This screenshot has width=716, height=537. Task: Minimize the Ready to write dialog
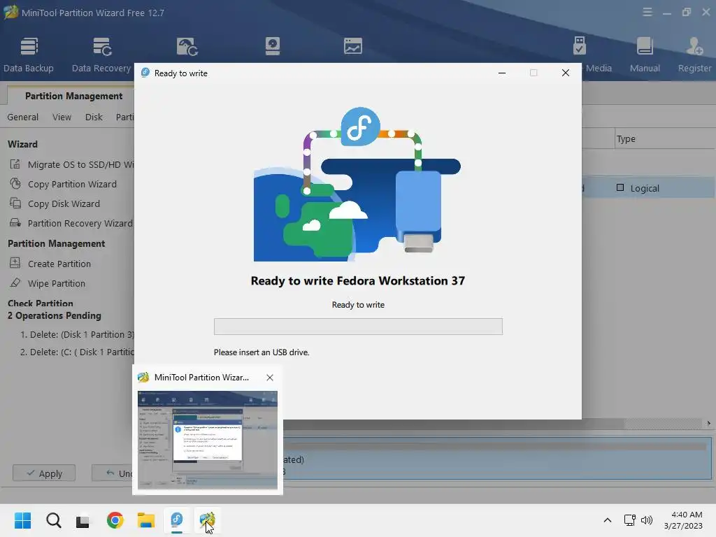502,73
